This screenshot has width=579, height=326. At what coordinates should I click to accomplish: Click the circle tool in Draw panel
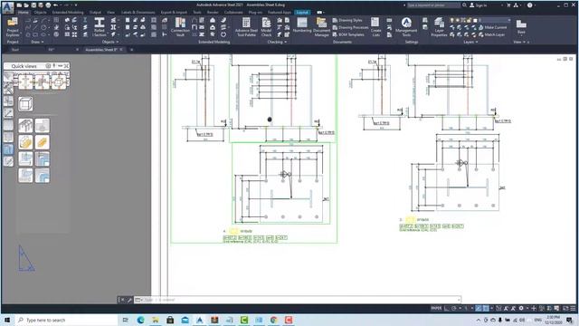tap(43, 27)
